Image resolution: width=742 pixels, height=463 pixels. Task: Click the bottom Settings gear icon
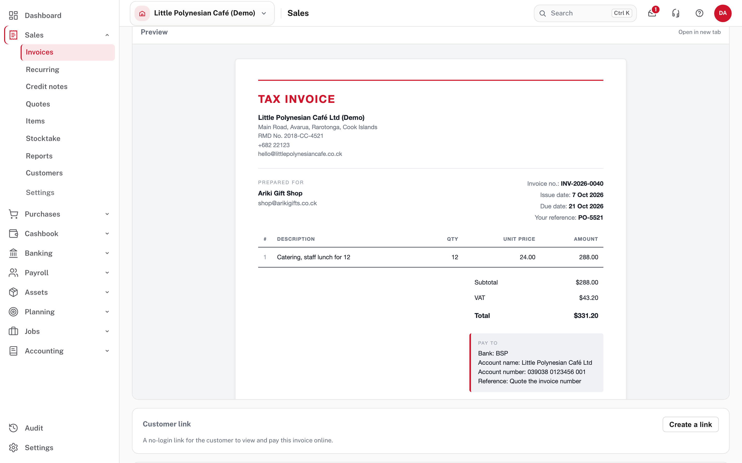click(13, 448)
